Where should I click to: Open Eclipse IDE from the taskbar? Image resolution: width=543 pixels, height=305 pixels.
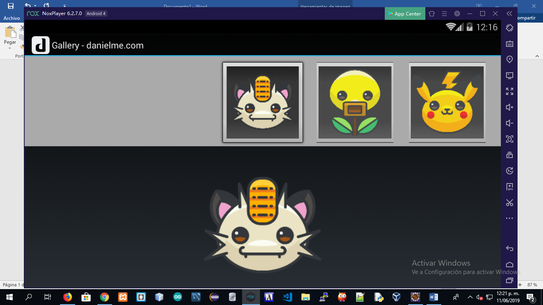coord(214,297)
